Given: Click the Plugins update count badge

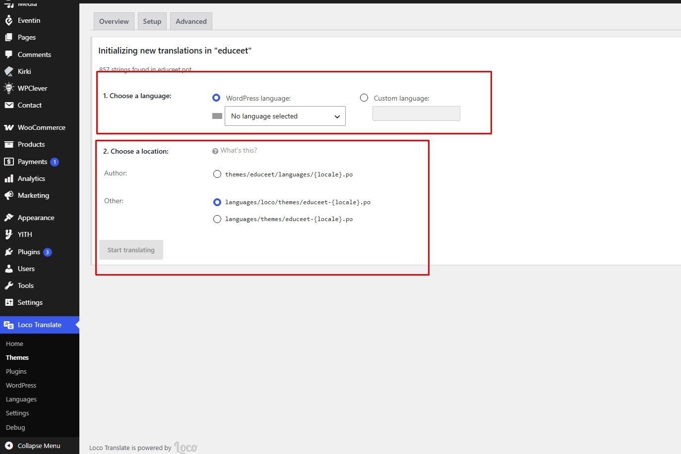Looking at the screenshot, I should [47, 252].
